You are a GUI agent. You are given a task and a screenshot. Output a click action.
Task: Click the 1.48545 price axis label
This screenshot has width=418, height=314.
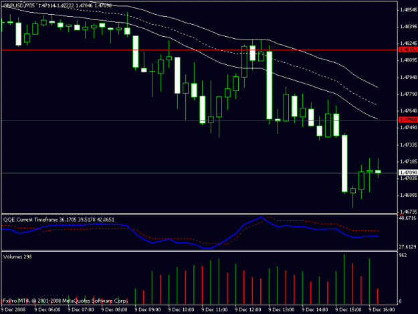(409, 10)
